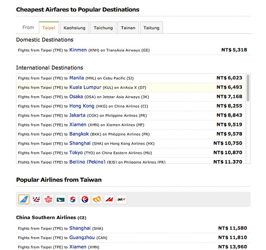Select the China Southern Airlines tail logo
The image size is (266, 250).
coord(24,199)
